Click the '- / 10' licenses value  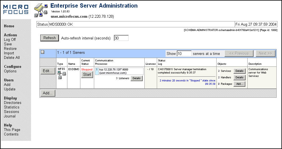point(150,69)
